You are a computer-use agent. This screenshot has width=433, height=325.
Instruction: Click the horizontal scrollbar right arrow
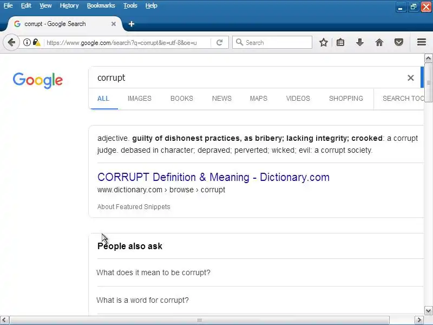tap(419, 320)
